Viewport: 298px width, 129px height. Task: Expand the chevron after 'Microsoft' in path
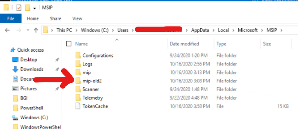(262, 30)
